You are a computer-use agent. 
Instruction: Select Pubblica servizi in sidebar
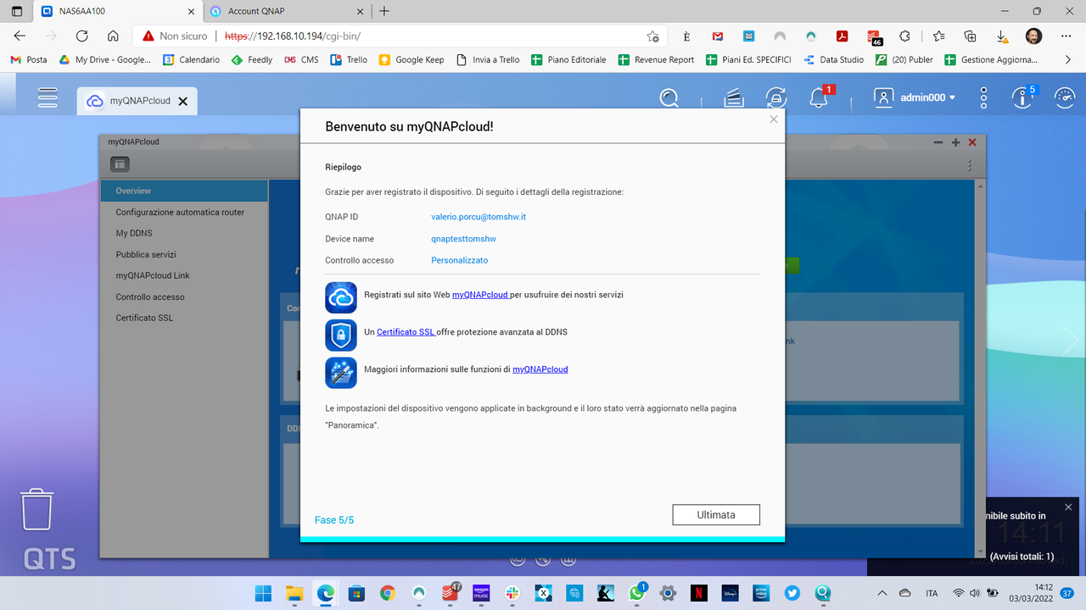pyautogui.click(x=184, y=254)
